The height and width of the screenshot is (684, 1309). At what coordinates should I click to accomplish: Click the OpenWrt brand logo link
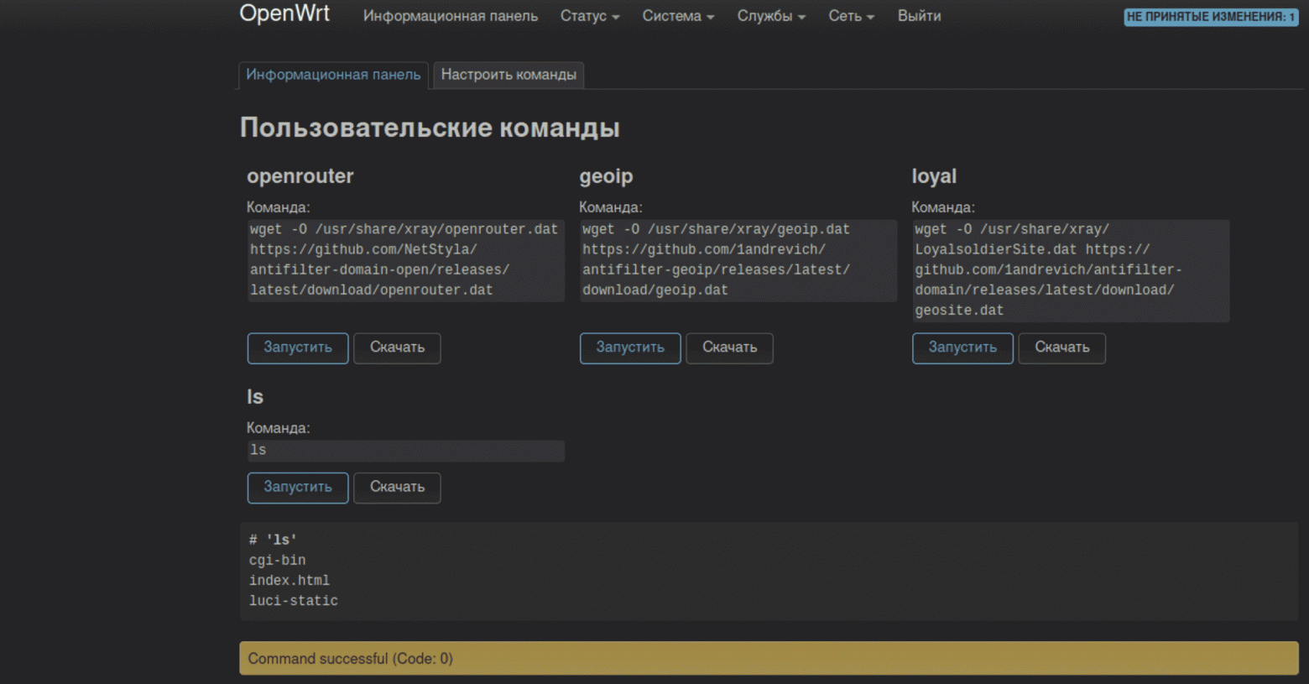click(284, 14)
